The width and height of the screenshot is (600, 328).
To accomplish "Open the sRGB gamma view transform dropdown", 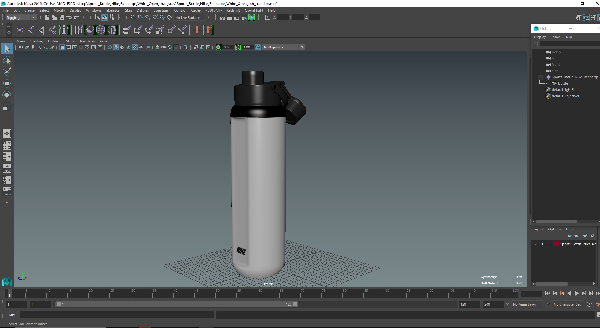I will [x=283, y=47].
